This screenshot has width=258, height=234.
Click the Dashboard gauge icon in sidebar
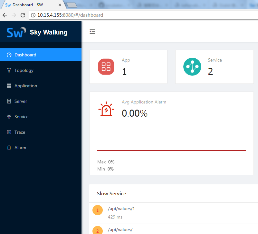tap(9, 55)
